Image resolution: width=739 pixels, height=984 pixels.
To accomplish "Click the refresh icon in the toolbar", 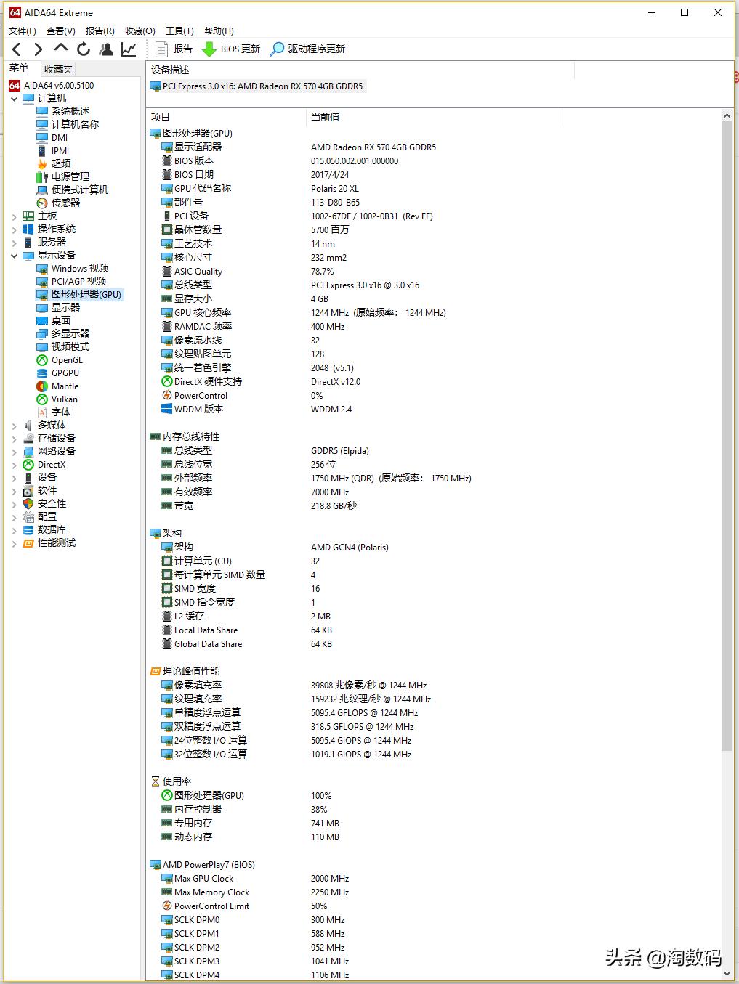I will (x=83, y=49).
